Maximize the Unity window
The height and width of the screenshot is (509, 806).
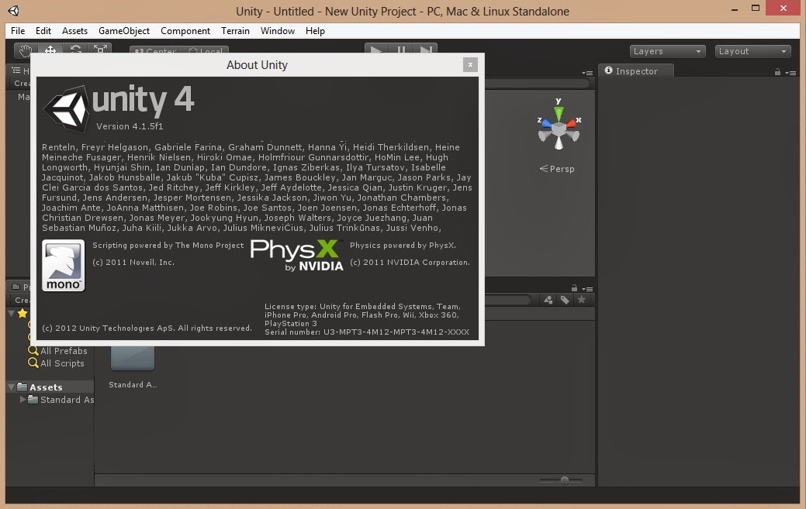[755, 9]
